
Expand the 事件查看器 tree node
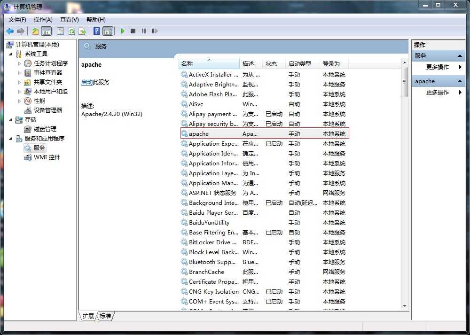(19, 73)
